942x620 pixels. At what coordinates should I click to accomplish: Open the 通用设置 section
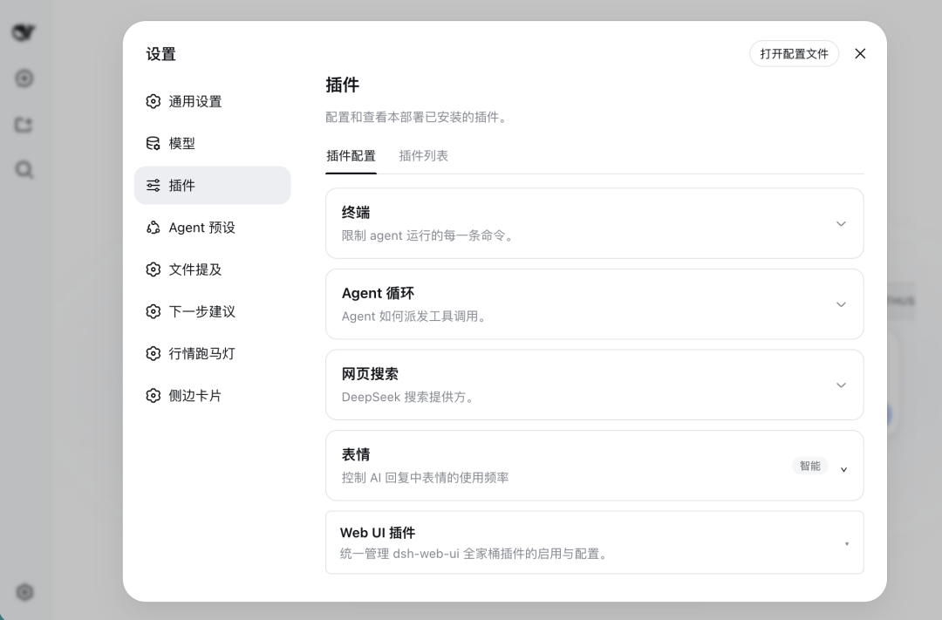point(213,101)
